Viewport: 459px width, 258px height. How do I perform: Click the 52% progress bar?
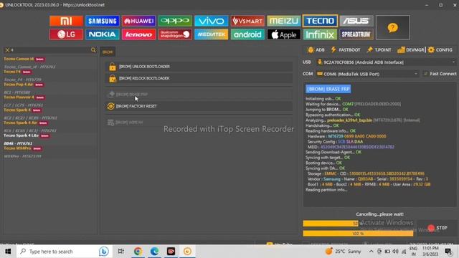click(358, 224)
